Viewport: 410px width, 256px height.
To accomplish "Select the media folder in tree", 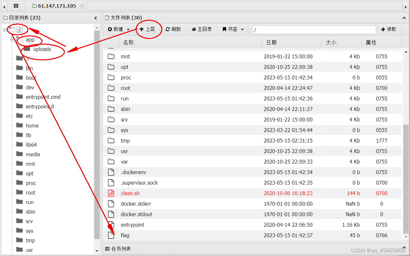I will pyautogui.click(x=33, y=154).
